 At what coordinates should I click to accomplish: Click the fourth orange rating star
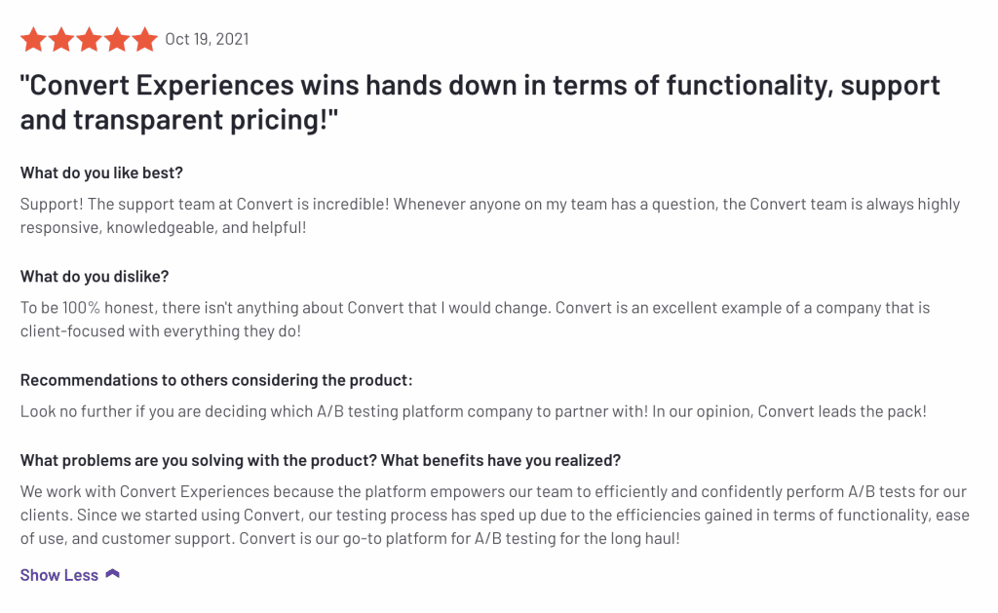(117, 40)
